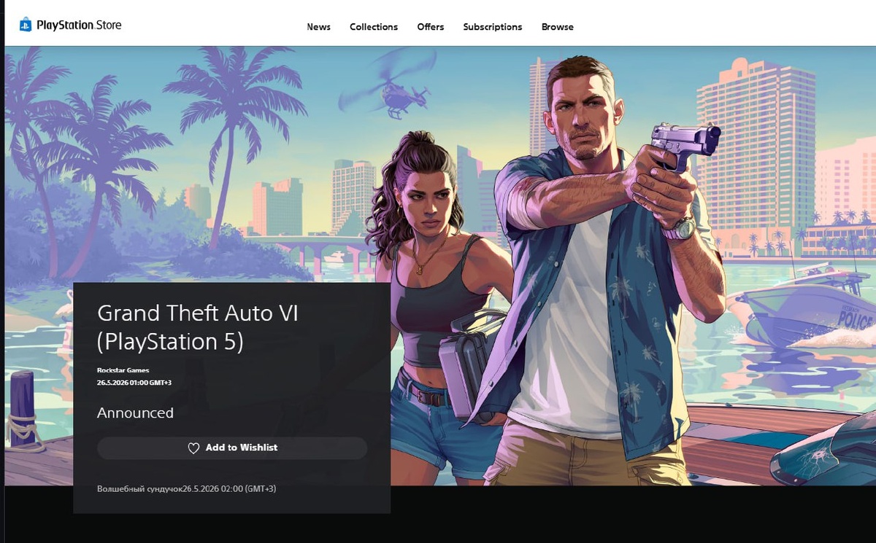Go to the Offers section
The image size is (876, 543).
431,27
